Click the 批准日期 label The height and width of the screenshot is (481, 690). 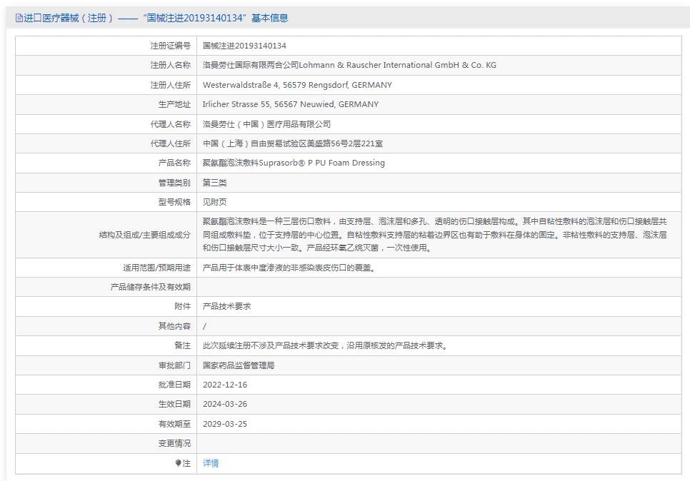pos(174,385)
